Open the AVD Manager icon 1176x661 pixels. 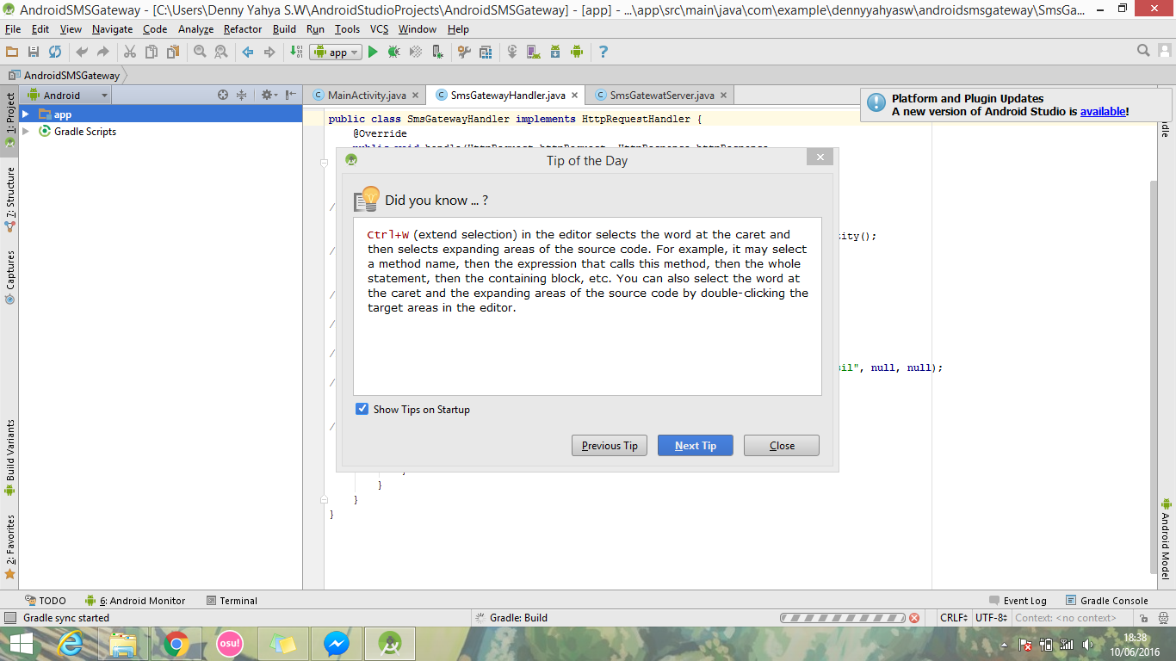pyautogui.click(x=533, y=52)
